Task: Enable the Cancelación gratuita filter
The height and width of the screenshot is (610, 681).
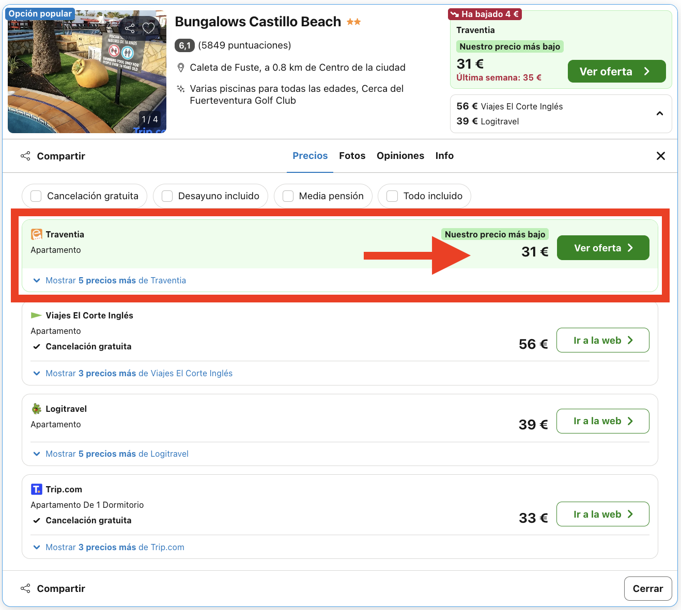Action: coord(36,196)
